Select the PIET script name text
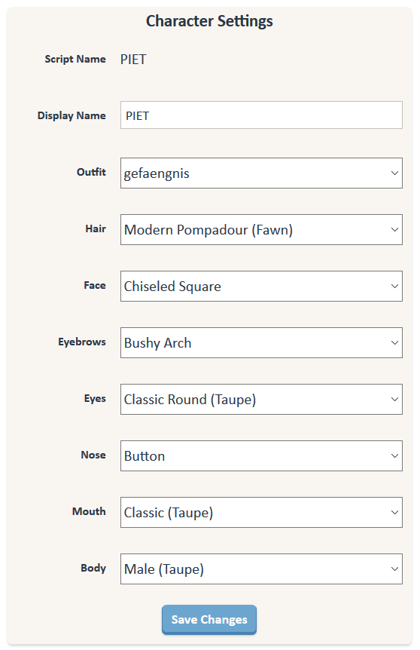 point(133,60)
